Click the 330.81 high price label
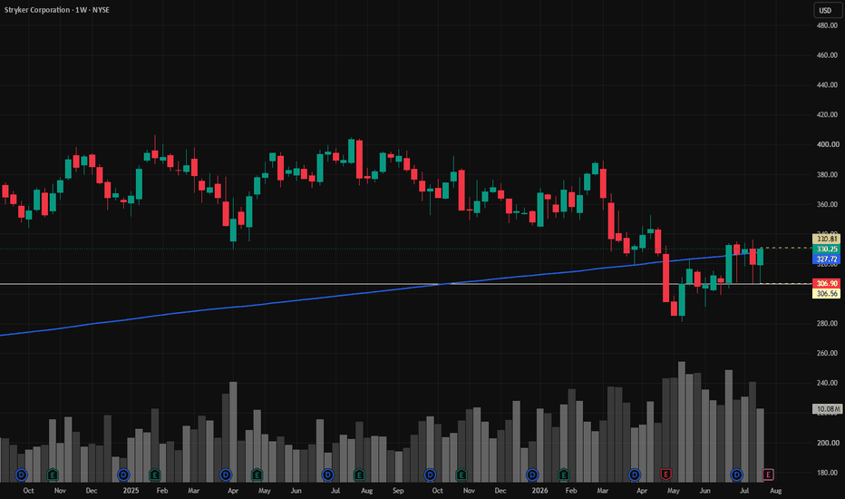Screen dimensions: 845x499 pos(827,239)
